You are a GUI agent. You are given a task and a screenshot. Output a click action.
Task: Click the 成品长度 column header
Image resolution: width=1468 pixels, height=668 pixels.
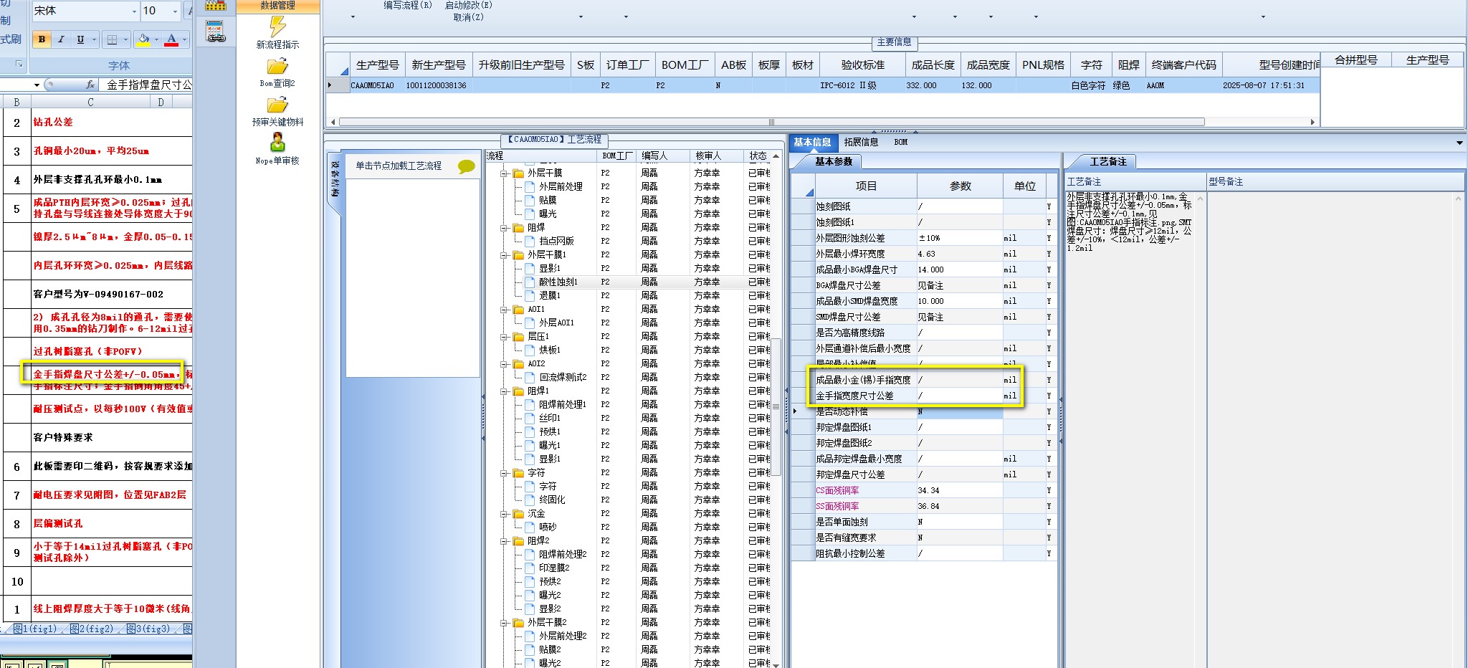933,65
